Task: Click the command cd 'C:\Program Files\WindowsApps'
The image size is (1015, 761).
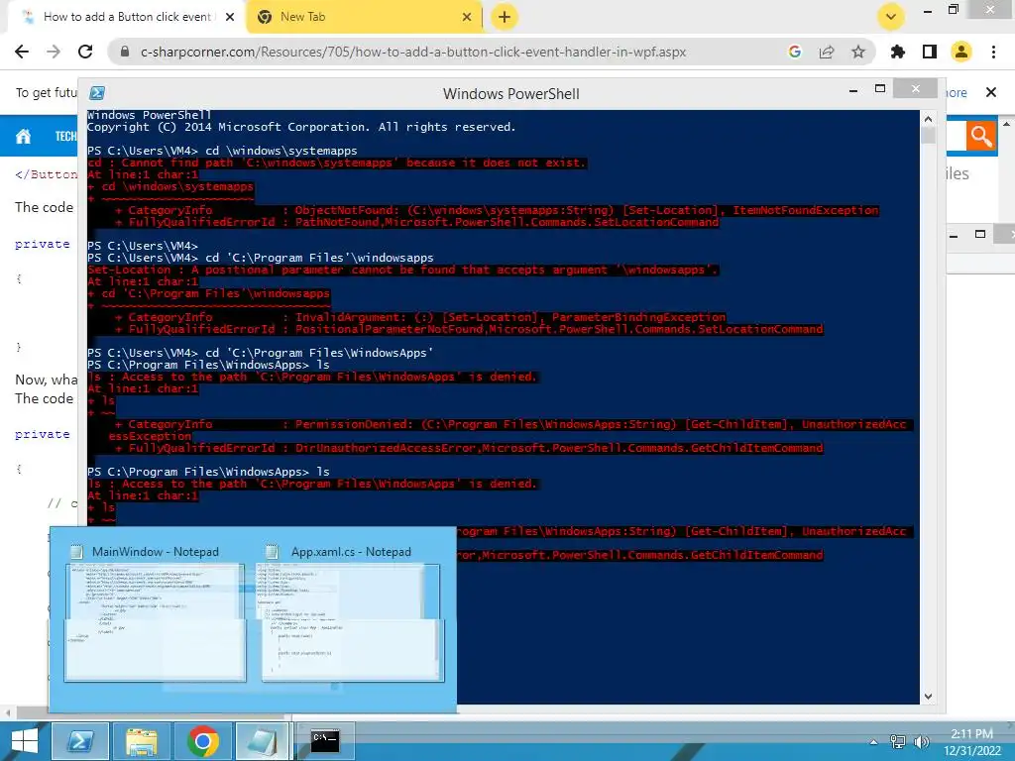Action: [x=319, y=353]
